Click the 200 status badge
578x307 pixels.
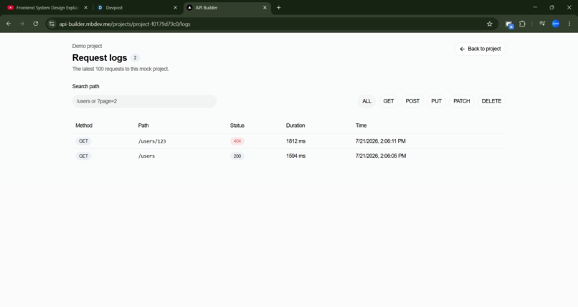(x=237, y=156)
